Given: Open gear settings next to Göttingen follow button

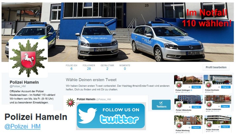Looking at the screenshot, I should [189, 87].
